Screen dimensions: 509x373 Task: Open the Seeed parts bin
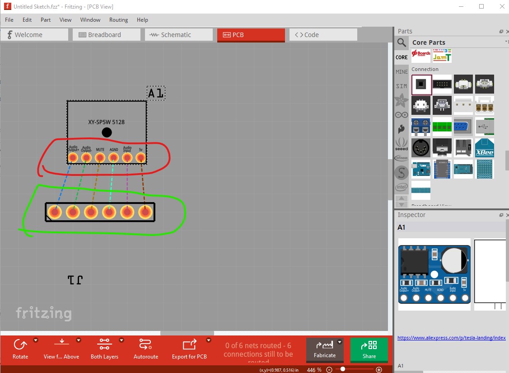click(x=401, y=144)
